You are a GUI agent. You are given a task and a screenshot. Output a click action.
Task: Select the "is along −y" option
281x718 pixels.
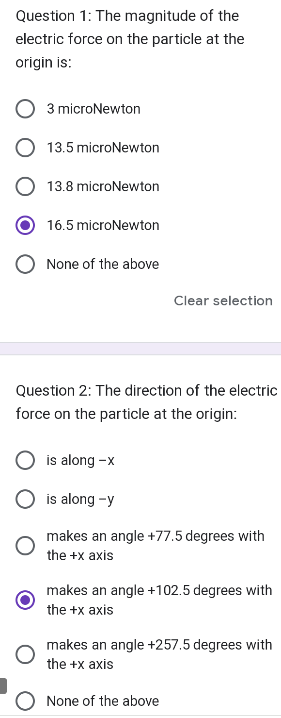(25, 499)
